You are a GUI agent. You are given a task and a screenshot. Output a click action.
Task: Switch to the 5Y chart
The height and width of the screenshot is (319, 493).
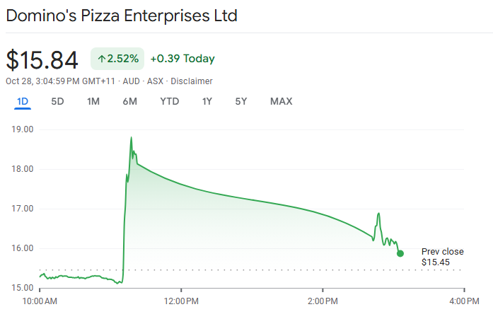pyautogui.click(x=241, y=101)
